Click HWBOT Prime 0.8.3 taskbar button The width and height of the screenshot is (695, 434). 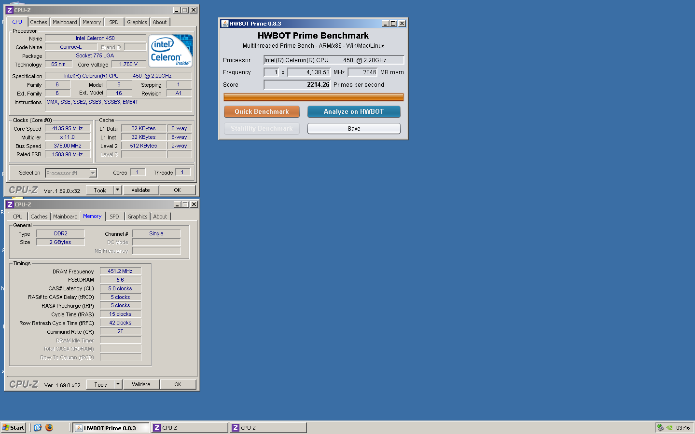point(111,428)
